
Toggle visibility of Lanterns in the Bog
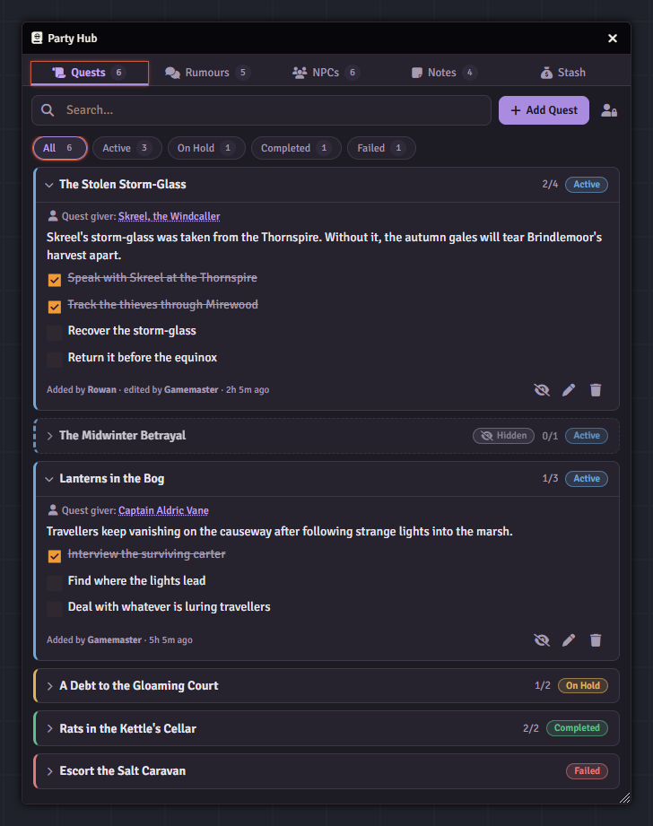542,640
